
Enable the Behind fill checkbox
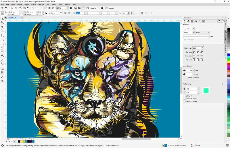(x=184, y=96)
